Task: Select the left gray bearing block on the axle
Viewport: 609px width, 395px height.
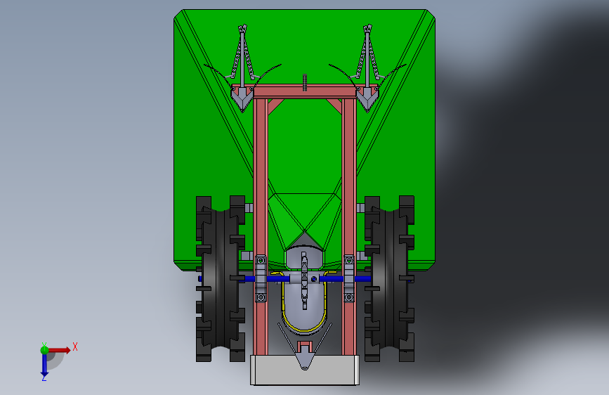Action: [261, 278]
